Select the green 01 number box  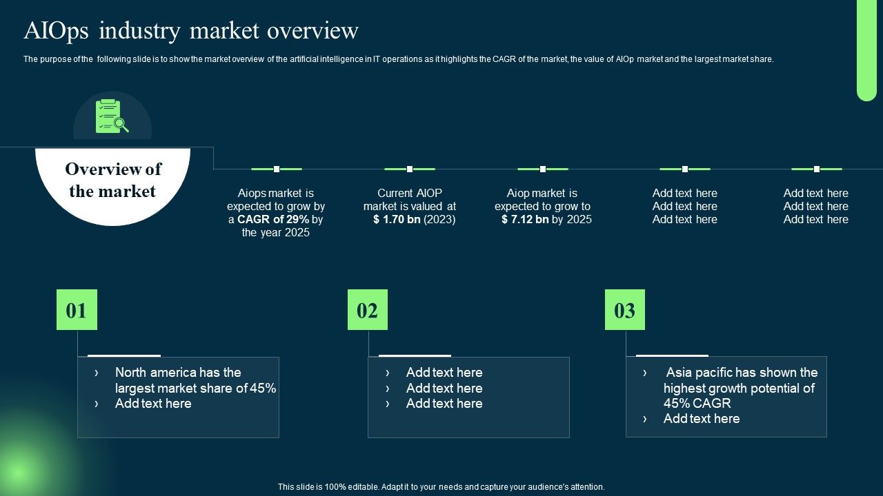(77, 310)
